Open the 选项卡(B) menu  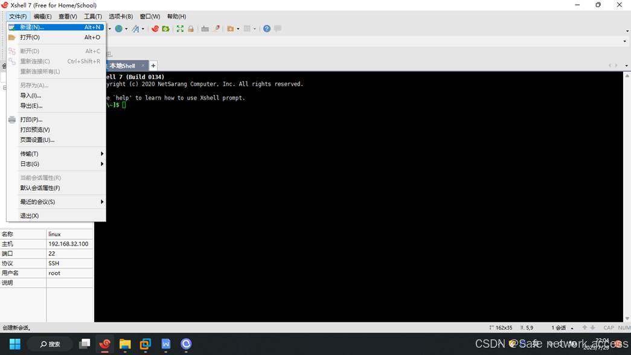pyautogui.click(x=121, y=16)
